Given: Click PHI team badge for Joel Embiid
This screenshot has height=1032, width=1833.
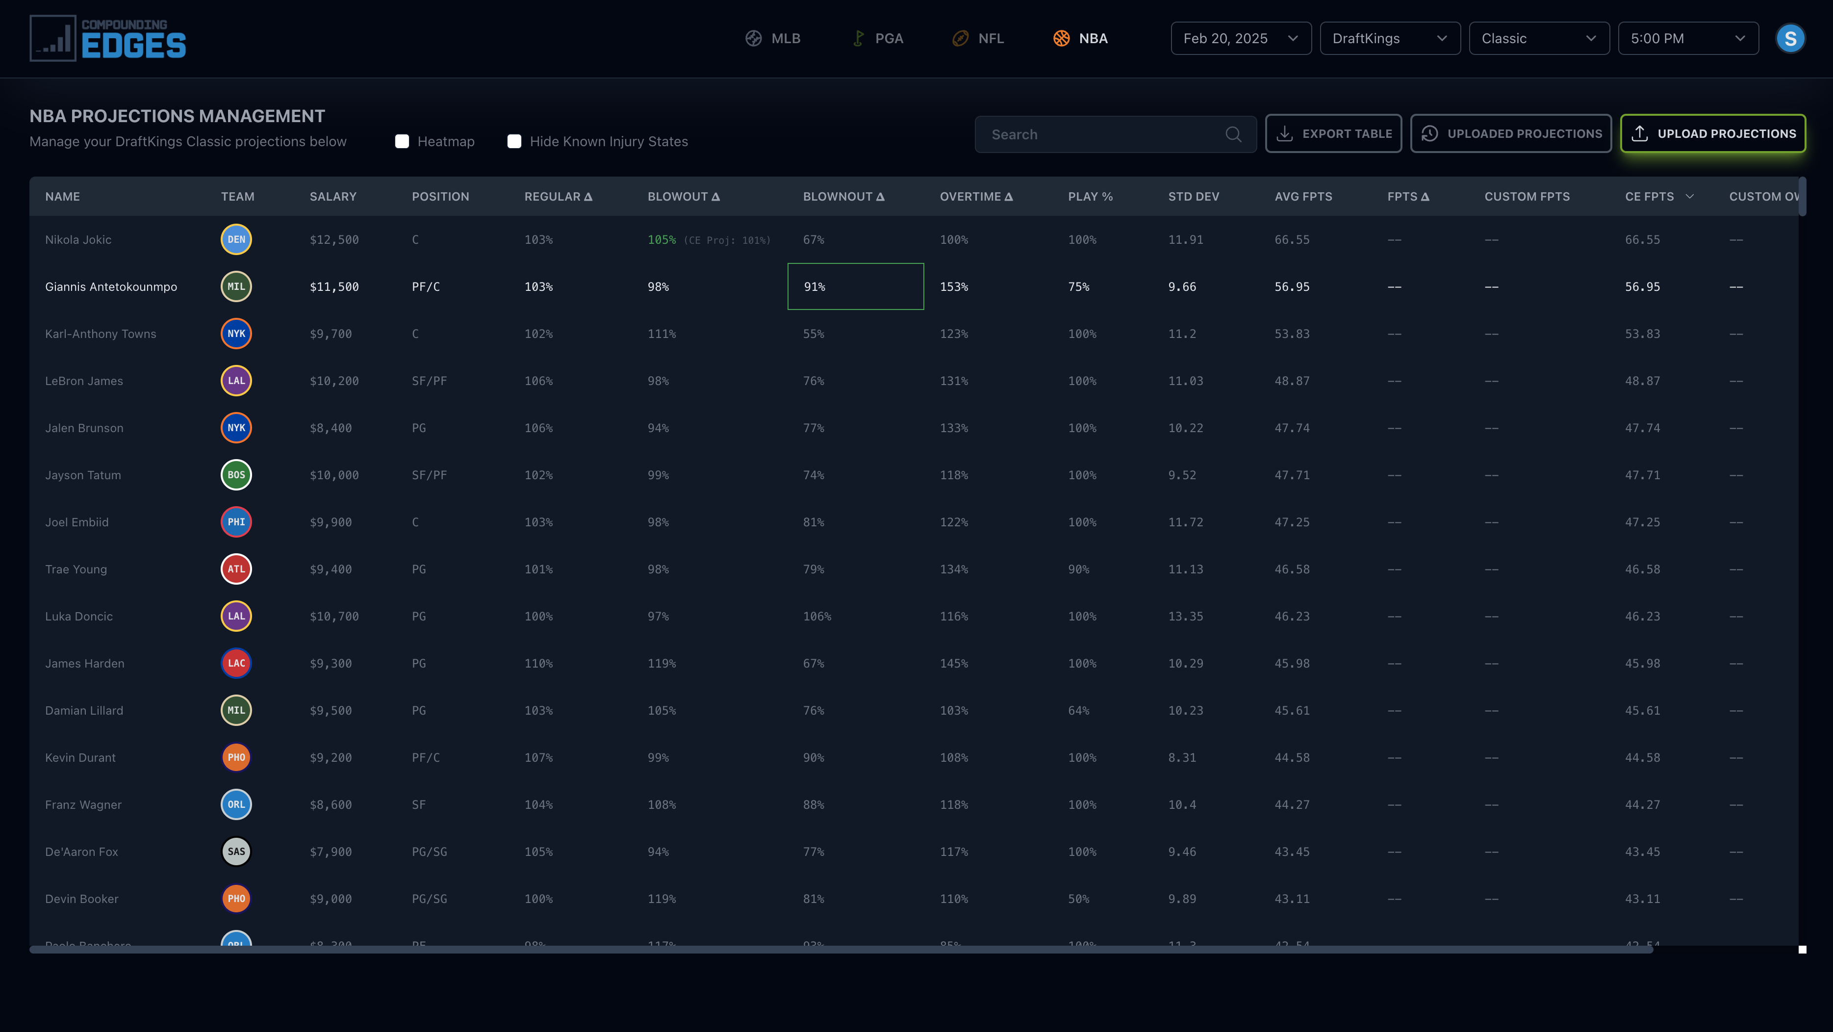Looking at the screenshot, I should click(236, 522).
